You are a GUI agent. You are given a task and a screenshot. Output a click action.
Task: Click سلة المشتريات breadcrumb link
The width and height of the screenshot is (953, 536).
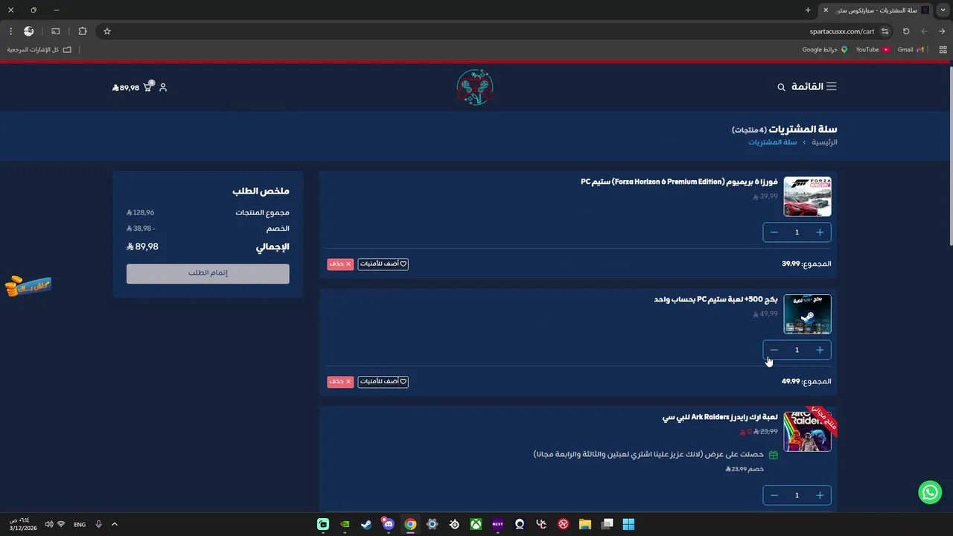(x=772, y=142)
